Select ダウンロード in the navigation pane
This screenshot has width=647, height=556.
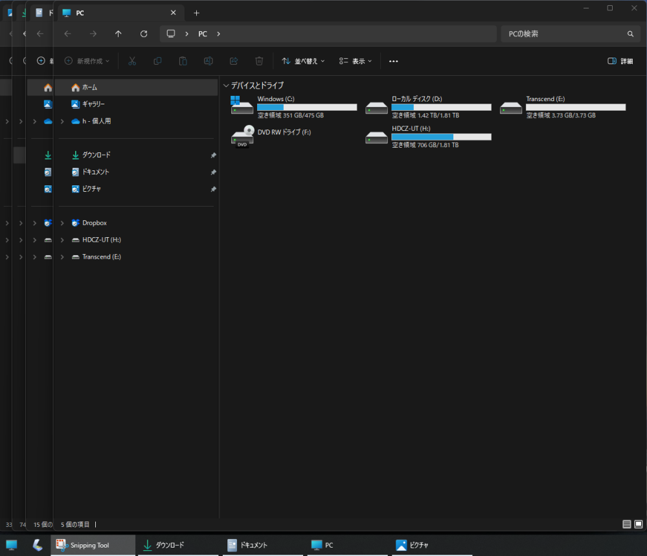[x=96, y=155]
